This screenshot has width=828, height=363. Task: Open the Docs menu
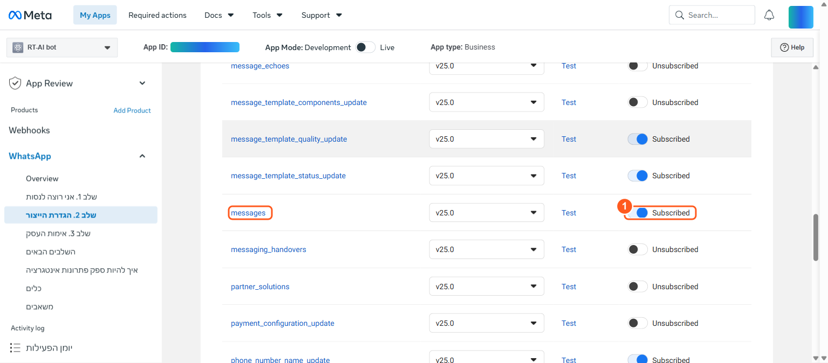[219, 15]
